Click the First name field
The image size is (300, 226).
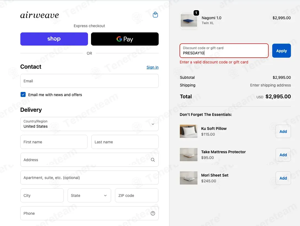pyautogui.click(x=54, y=142)
